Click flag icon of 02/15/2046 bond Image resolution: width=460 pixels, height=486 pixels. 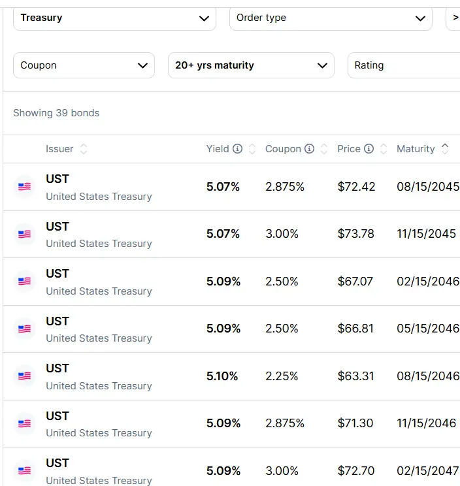24,281
